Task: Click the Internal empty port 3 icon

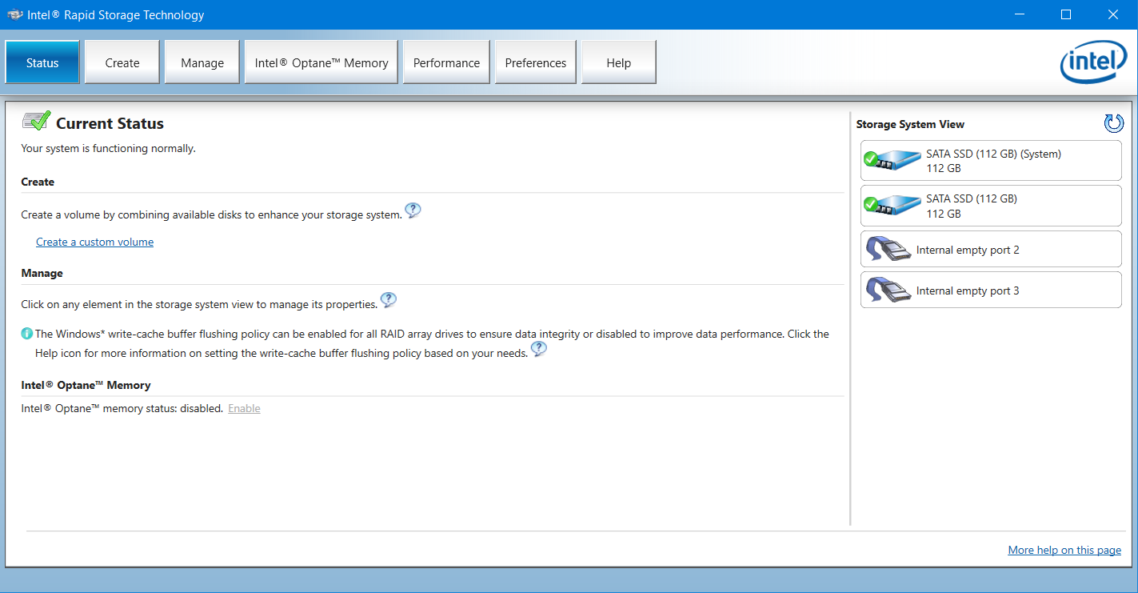Action: point(888,289)
